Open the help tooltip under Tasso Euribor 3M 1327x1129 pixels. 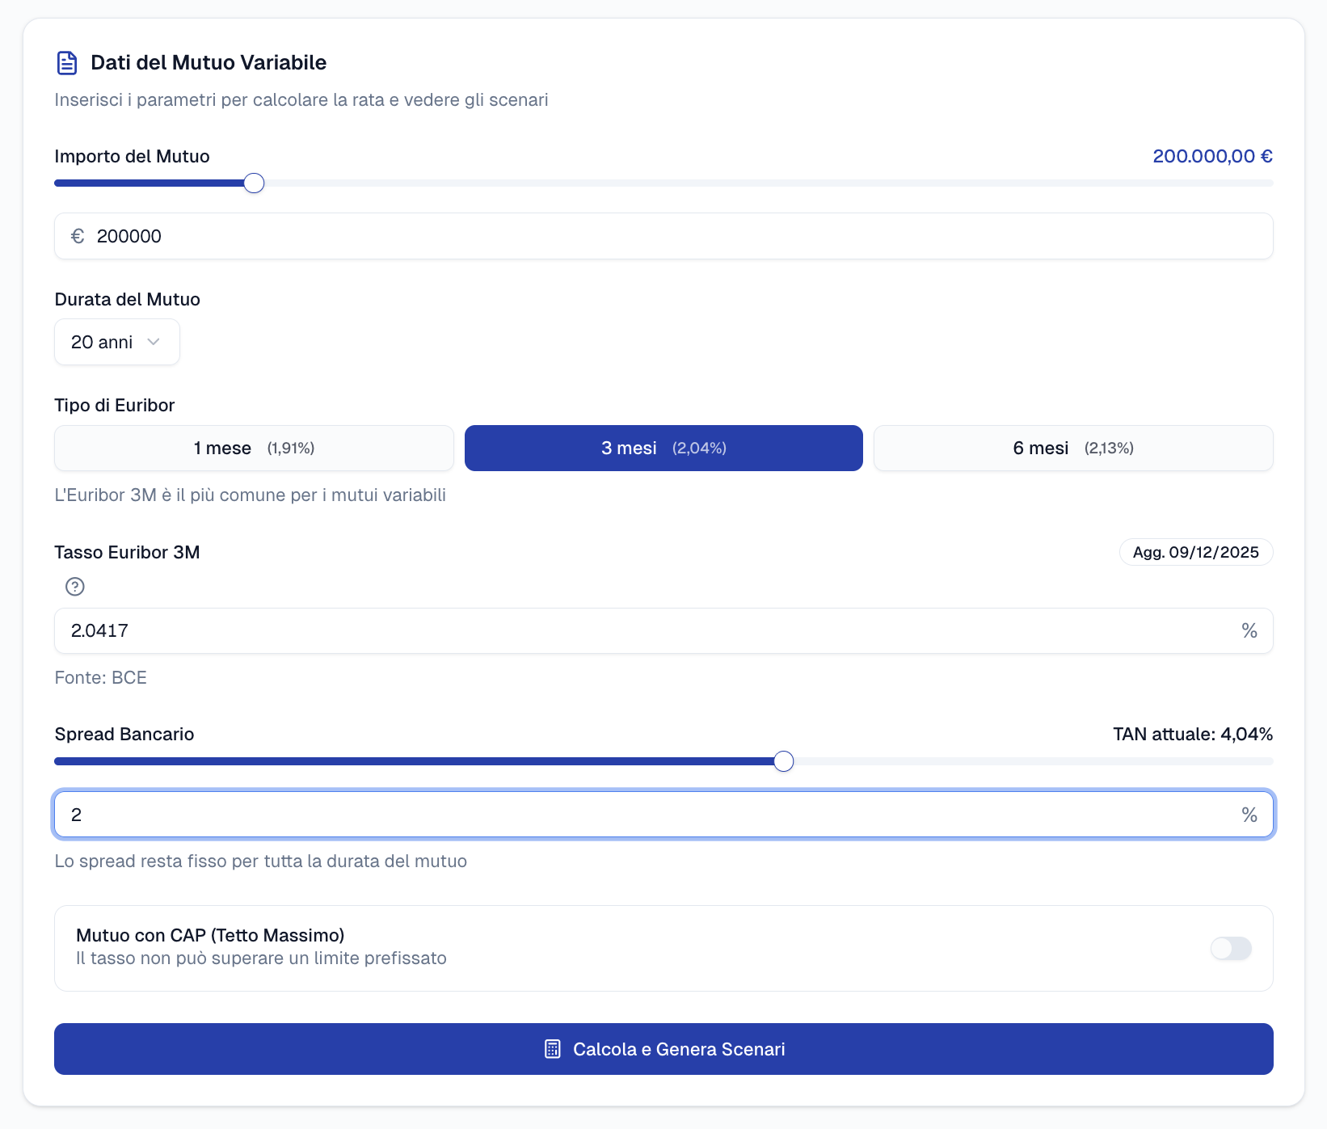75,587
